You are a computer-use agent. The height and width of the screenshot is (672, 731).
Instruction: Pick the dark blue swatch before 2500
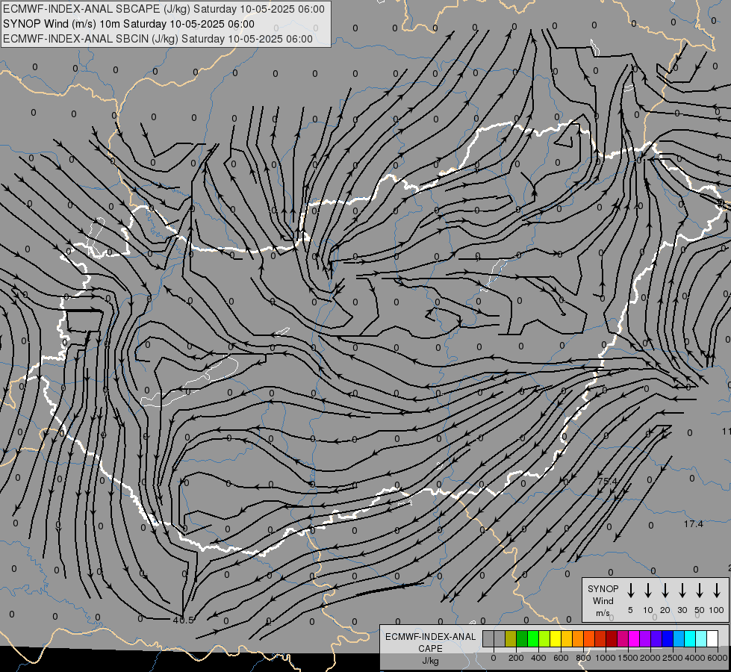click(x=668, y=638)
